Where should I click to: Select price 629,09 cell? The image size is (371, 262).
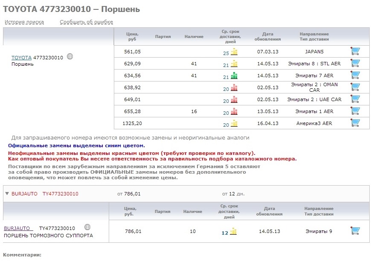click(x=132, y=64)
